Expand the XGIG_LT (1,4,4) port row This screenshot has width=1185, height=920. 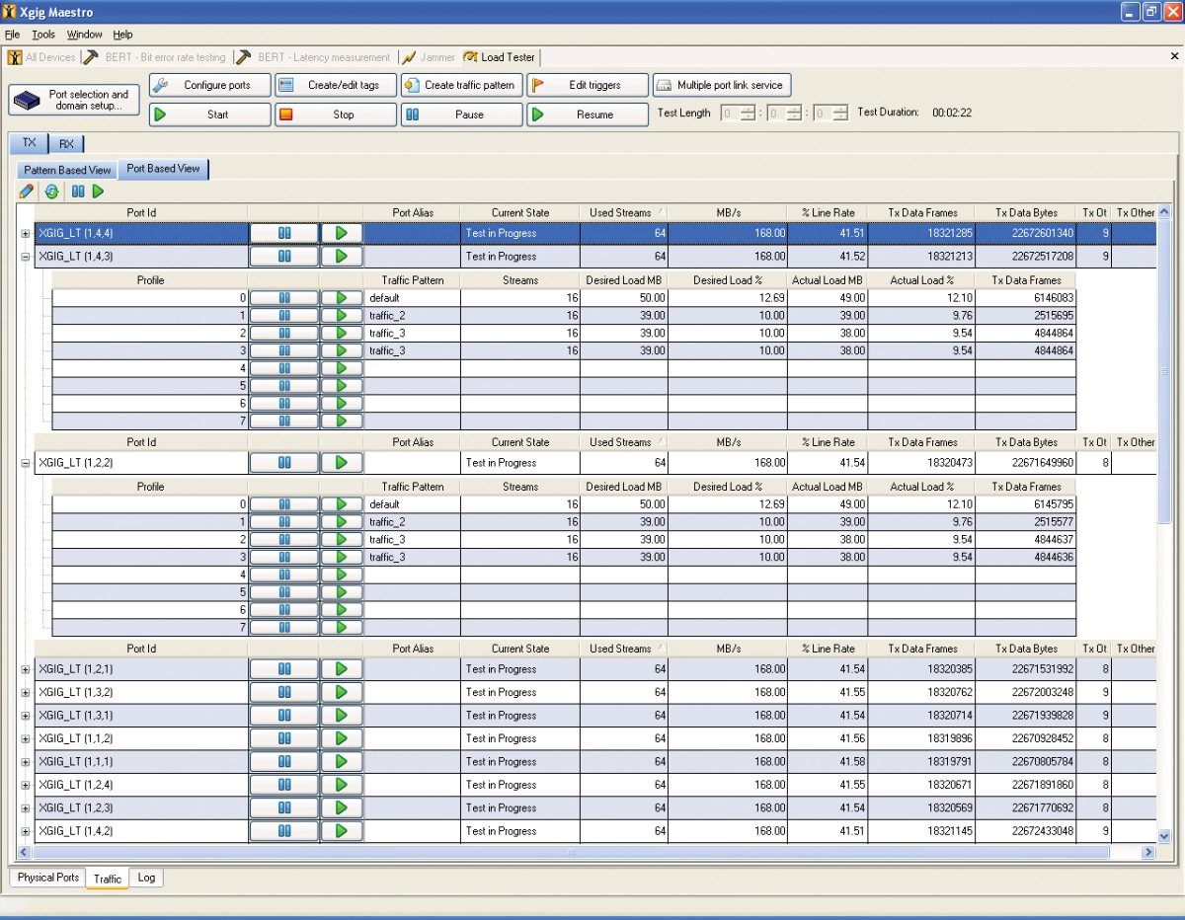[x=25, y=234]
